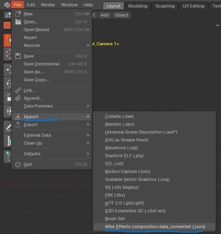Import FBX (.fbx) file
This screenshot has height=234, width=221.
coord(154,195)
